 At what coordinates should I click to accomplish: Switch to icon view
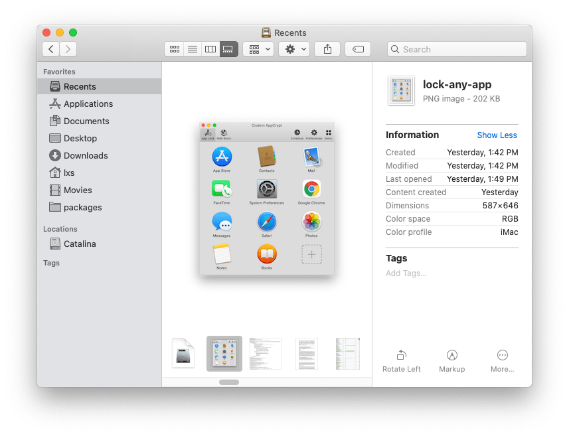point(175,49)
